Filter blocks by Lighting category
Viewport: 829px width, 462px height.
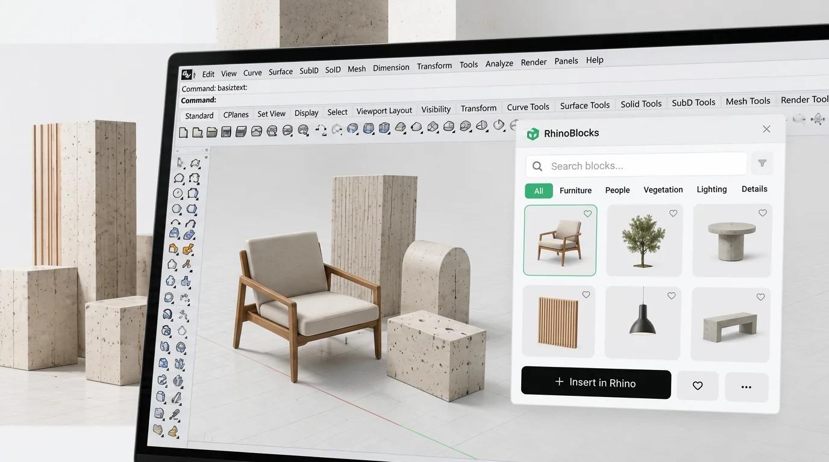coord(712,189)
